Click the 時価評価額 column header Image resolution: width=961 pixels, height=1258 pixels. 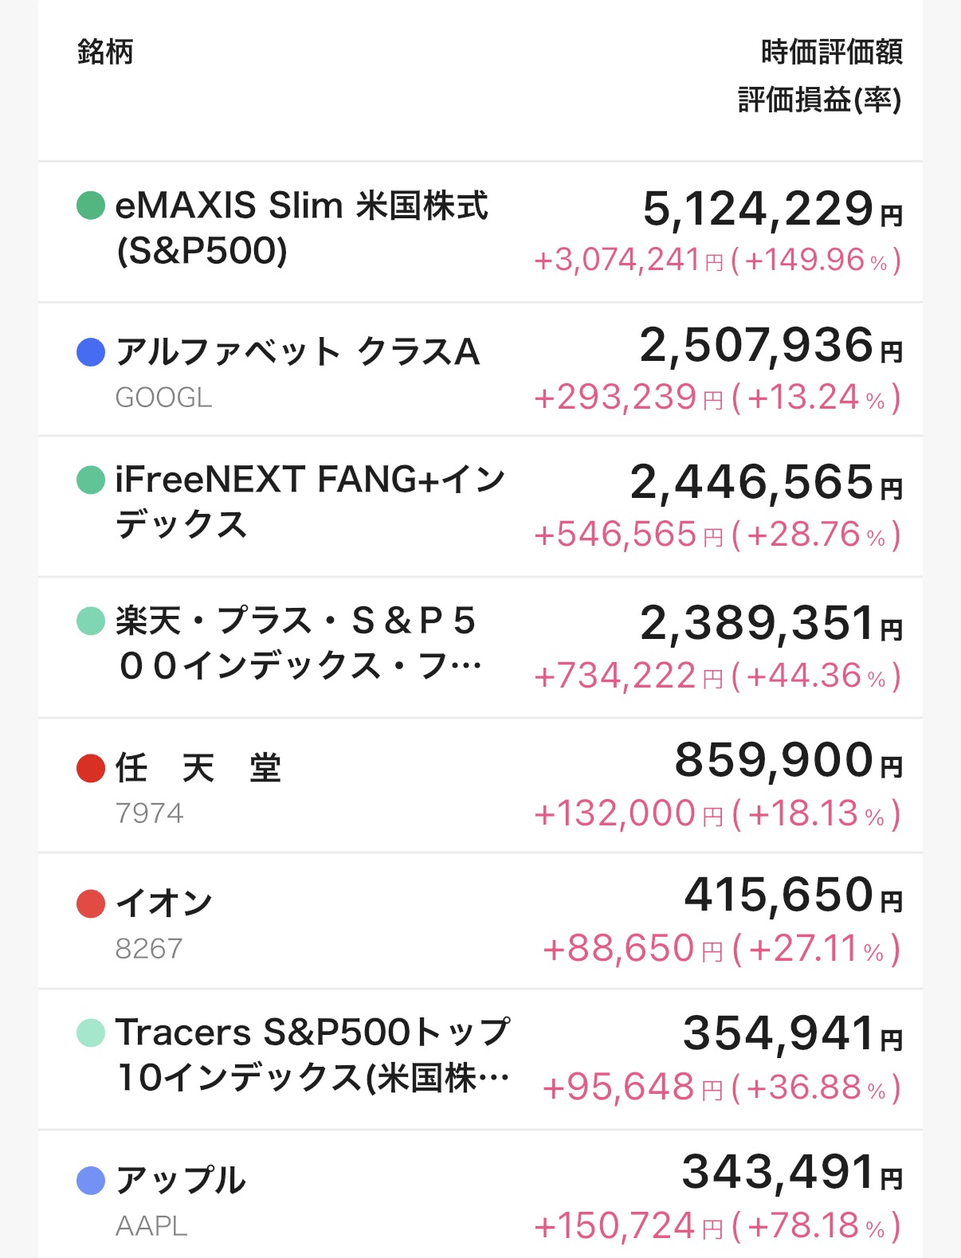pyautogui.click(x=832, y=52)
